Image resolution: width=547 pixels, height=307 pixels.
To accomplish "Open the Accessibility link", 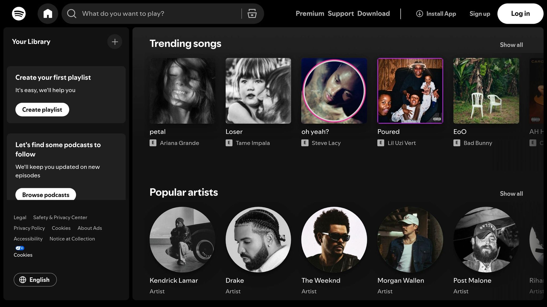I will [x=28, y=239].
